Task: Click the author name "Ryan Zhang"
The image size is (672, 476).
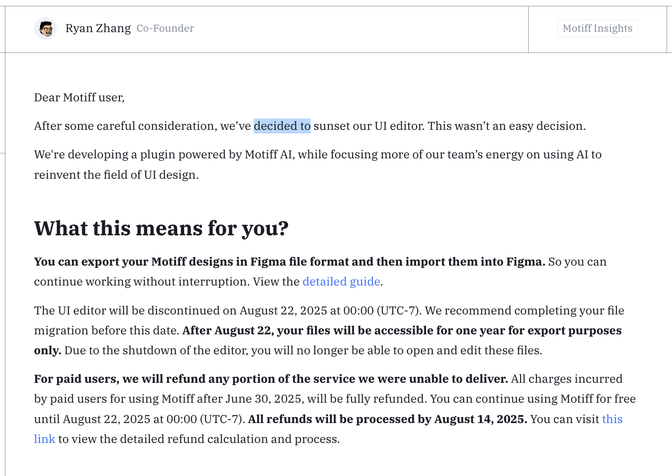Action: pos(98,29)
